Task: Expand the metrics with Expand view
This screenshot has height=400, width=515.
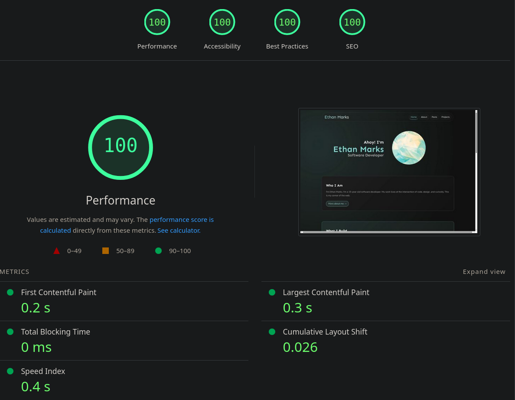Action: (x=484, y=272)
